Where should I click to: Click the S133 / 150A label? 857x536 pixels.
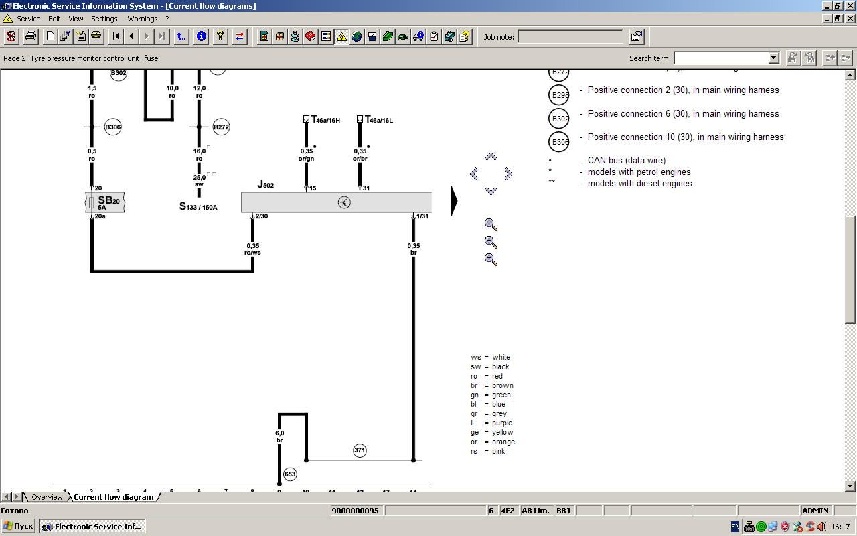pyautogui.click(x=198, y=206)
